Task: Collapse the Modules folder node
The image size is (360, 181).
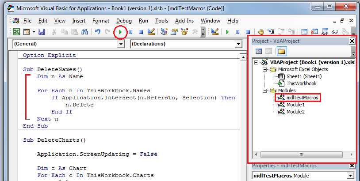Action: pyautogui.click(x=265, y=90)
